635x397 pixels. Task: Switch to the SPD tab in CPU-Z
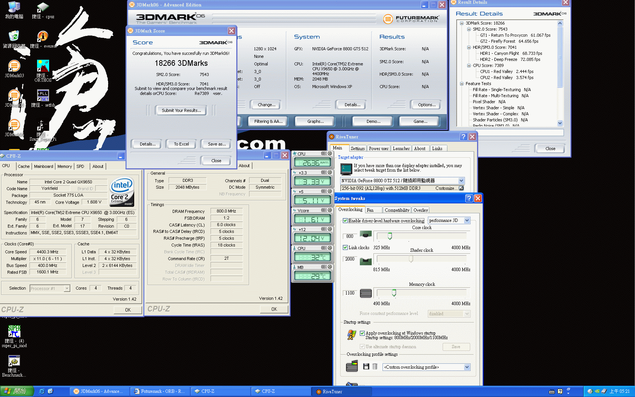click(x=80, y=166)
